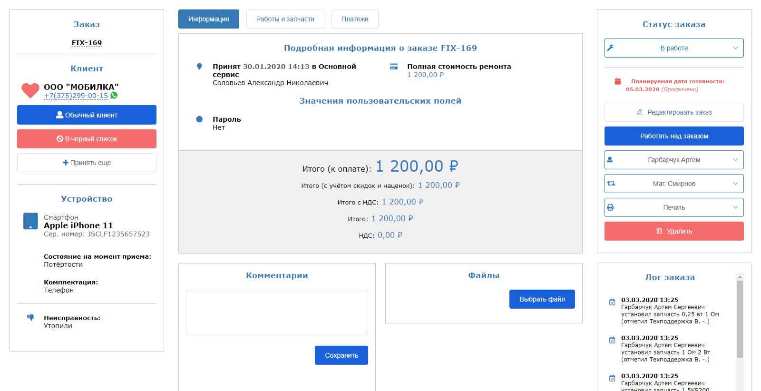Viewport: 761px width, 391px height.
Task: Click the device name 'Apple iPhone 11'
Action: [x=78, y=225]
